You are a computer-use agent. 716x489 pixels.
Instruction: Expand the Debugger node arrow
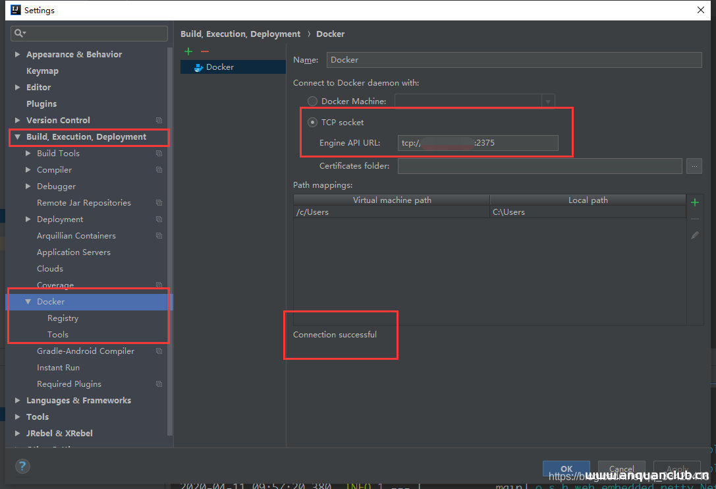28,186
